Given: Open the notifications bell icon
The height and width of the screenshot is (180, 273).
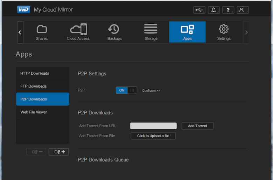Looking at the screenshot, I should tap(213, 10).
